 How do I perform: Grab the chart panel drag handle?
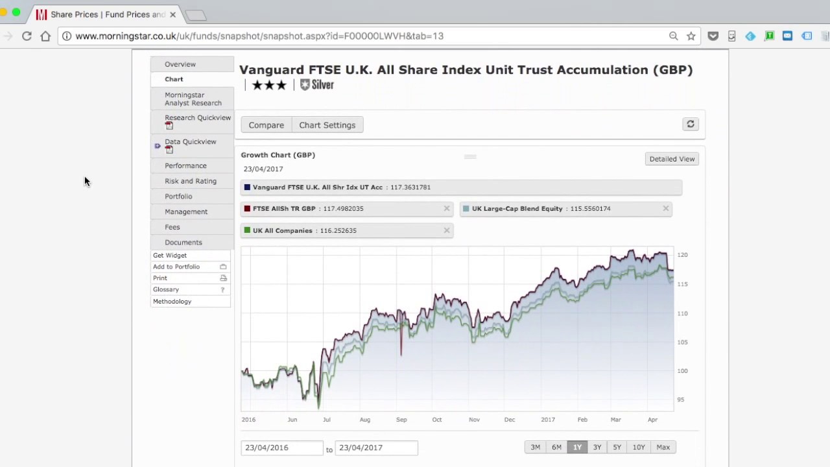[470, 156]
